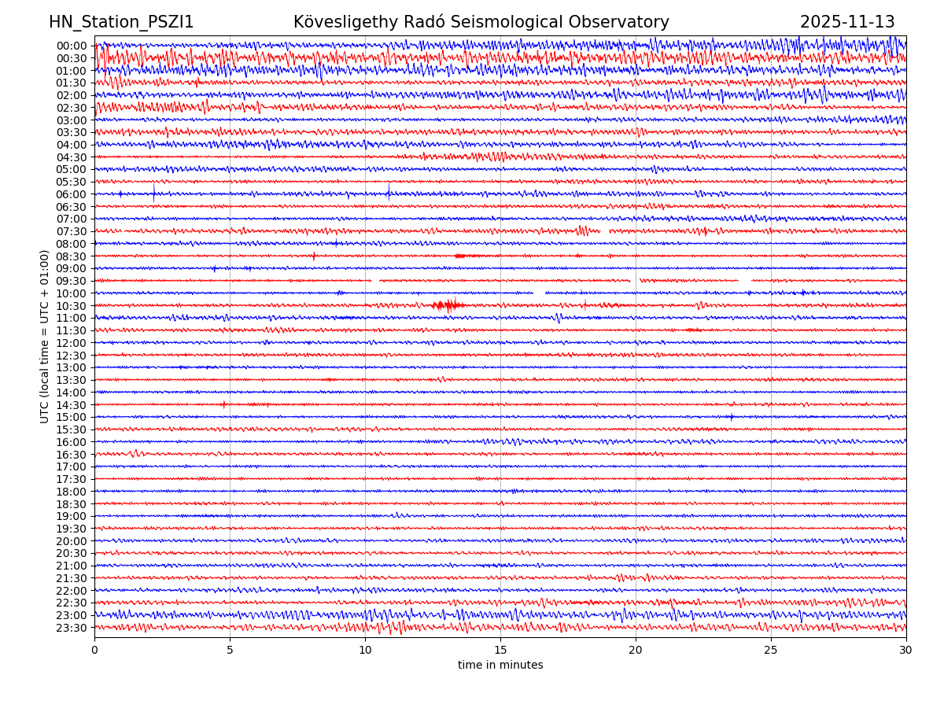Click the 20 minute x-axis tick label

(636, 651)
